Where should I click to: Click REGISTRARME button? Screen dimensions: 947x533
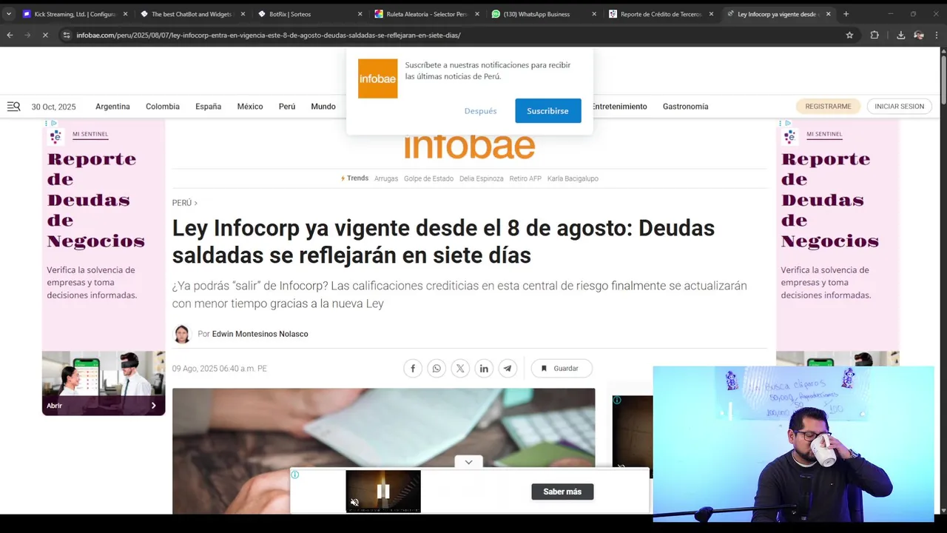coord(828,107)
